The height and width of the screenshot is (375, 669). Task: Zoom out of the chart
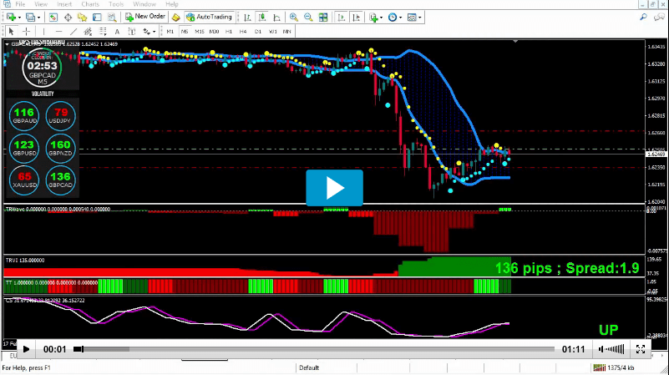coord(308,18)
